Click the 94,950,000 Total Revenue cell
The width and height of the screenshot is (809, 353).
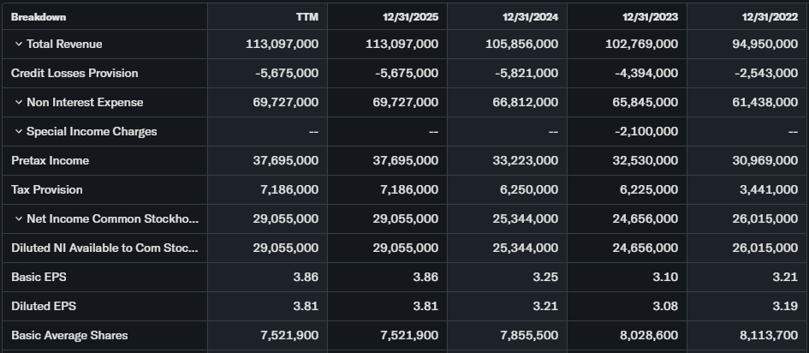click(x=765, y=45)
